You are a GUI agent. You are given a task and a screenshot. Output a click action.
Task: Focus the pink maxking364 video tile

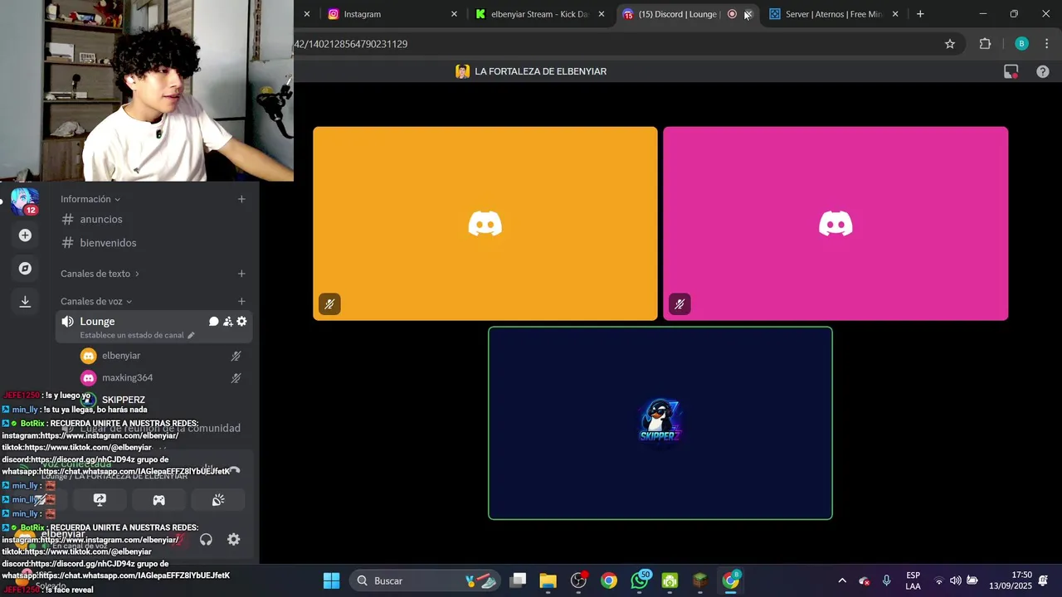click(x=835, y=224)
